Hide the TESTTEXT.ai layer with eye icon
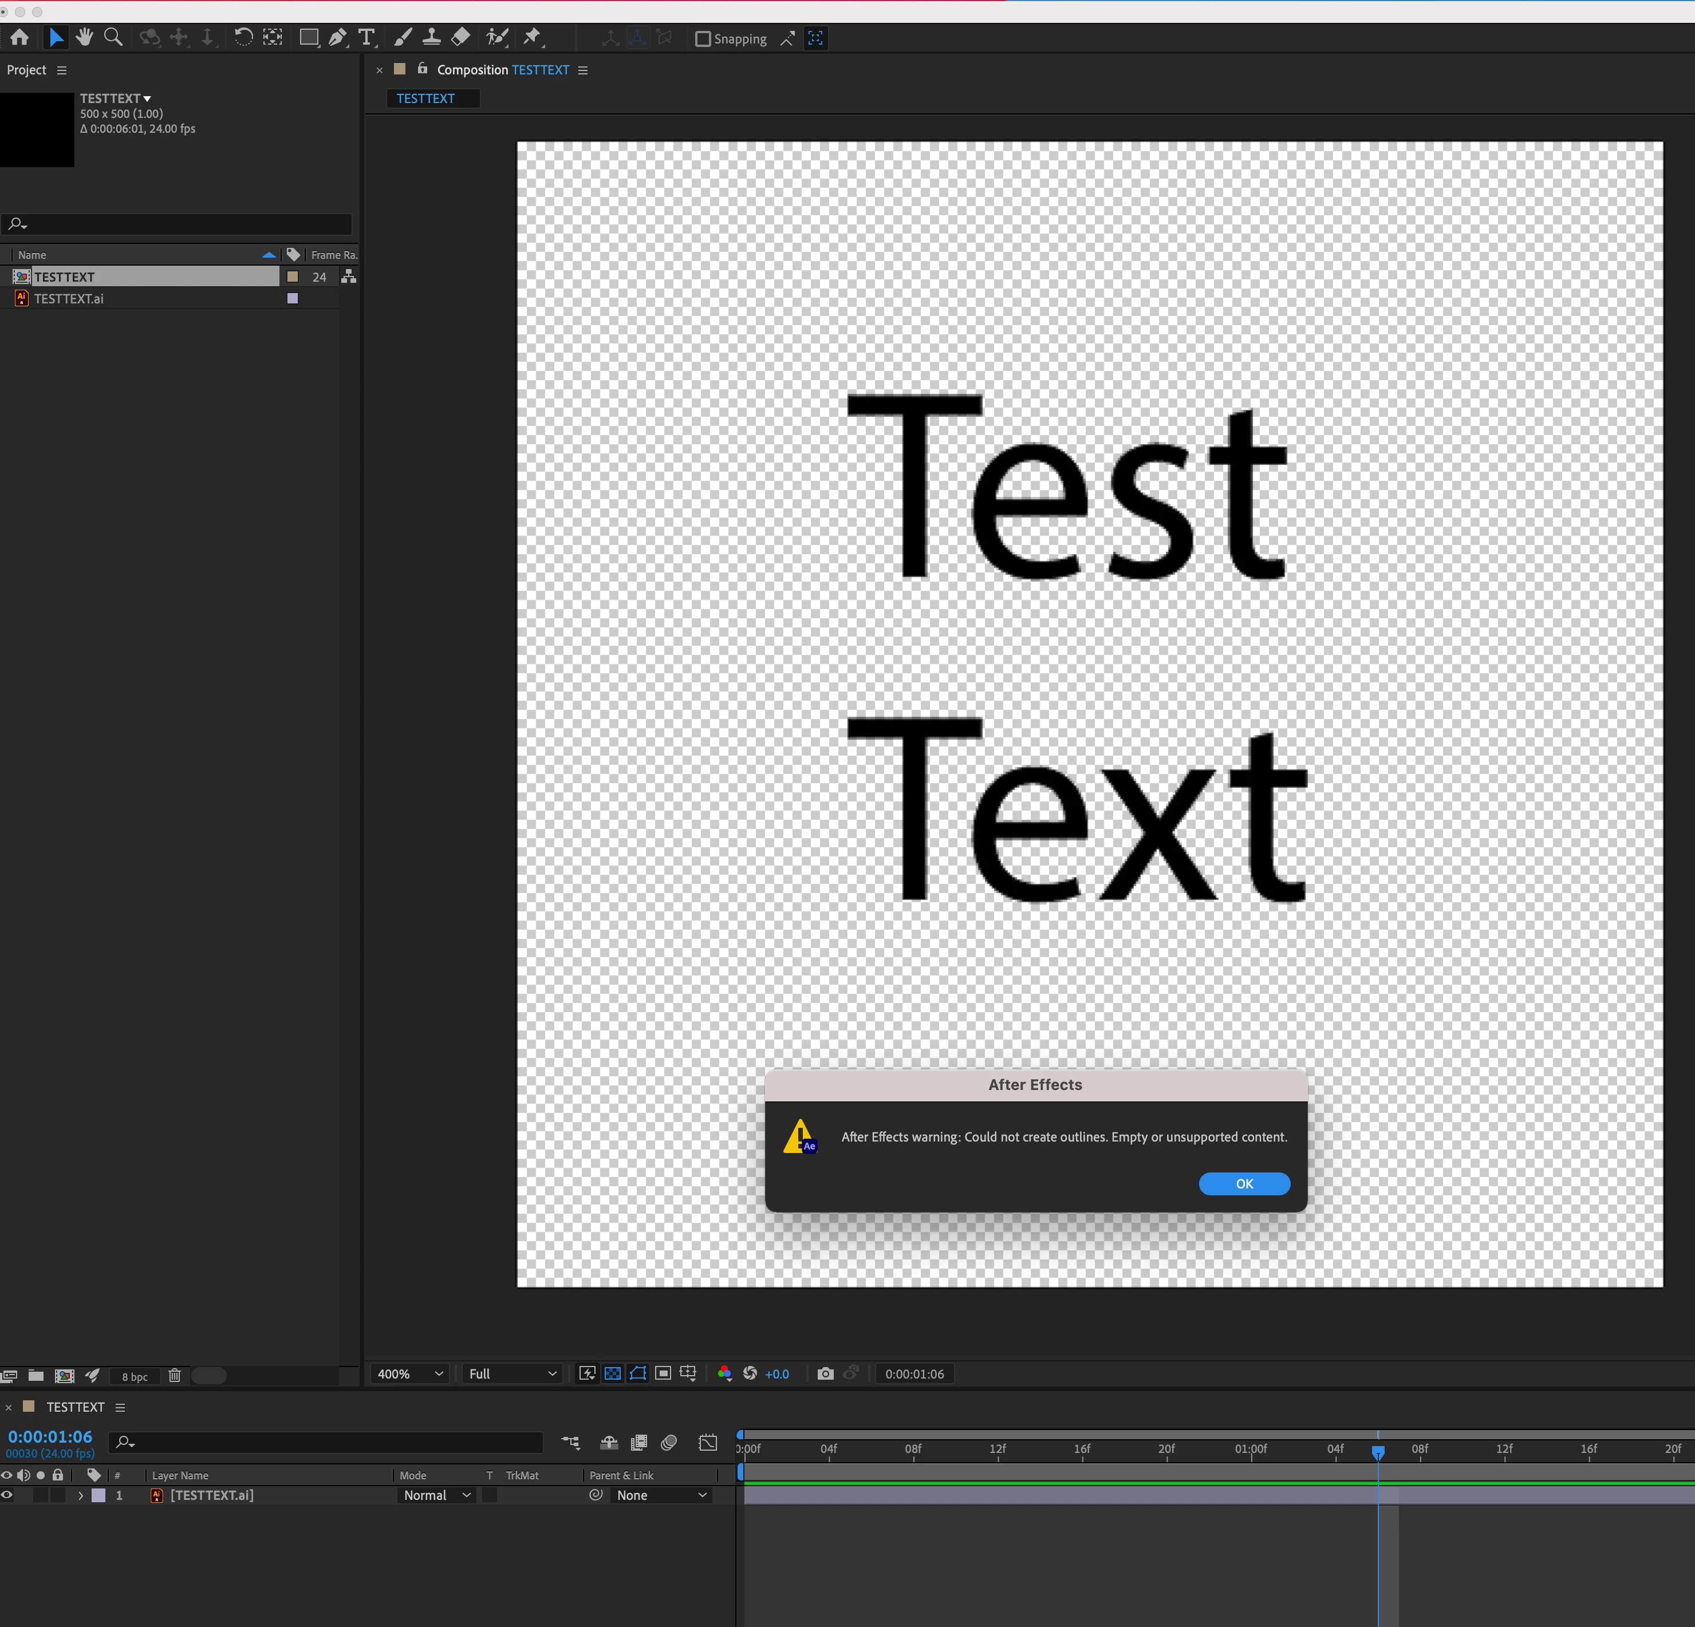This screenshot has height=1627, width=1695. tap(7, 1495)
